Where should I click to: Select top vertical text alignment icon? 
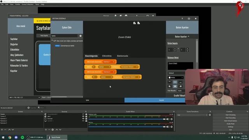point(170,82)
